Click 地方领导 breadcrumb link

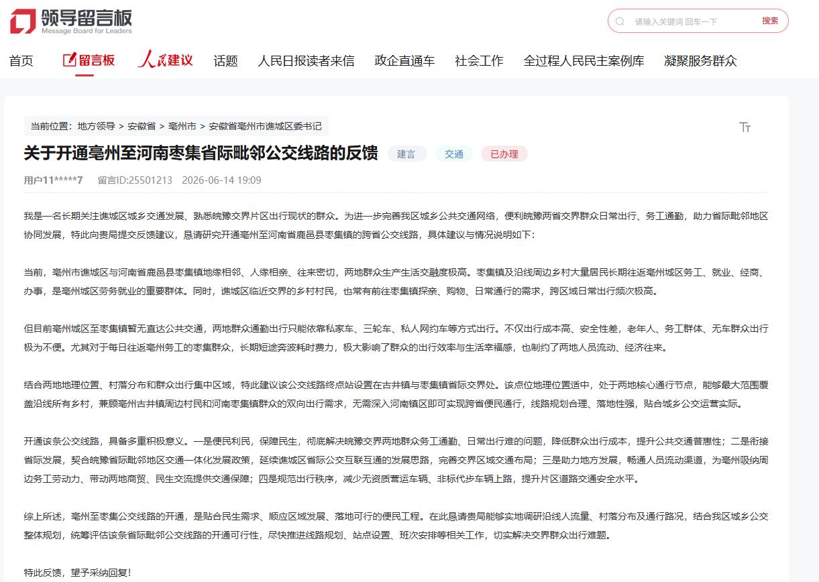[x=96, y=126]
